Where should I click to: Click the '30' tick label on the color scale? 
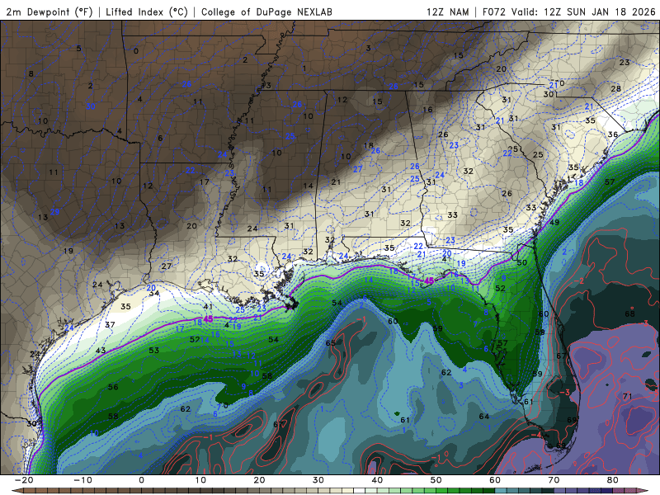tap(318, 480)
